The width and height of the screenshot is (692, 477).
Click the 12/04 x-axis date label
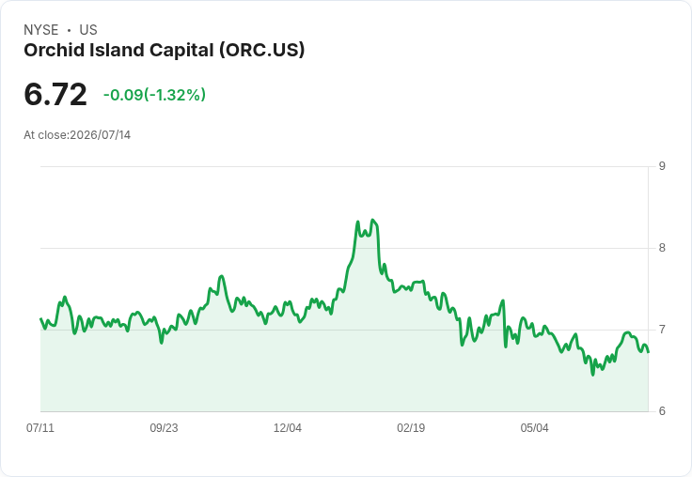pos(288,427)
